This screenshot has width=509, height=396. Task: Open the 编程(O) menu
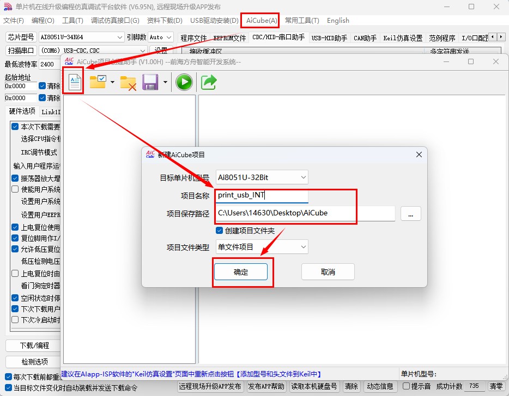pyautogui.click(x=43, y=21)
